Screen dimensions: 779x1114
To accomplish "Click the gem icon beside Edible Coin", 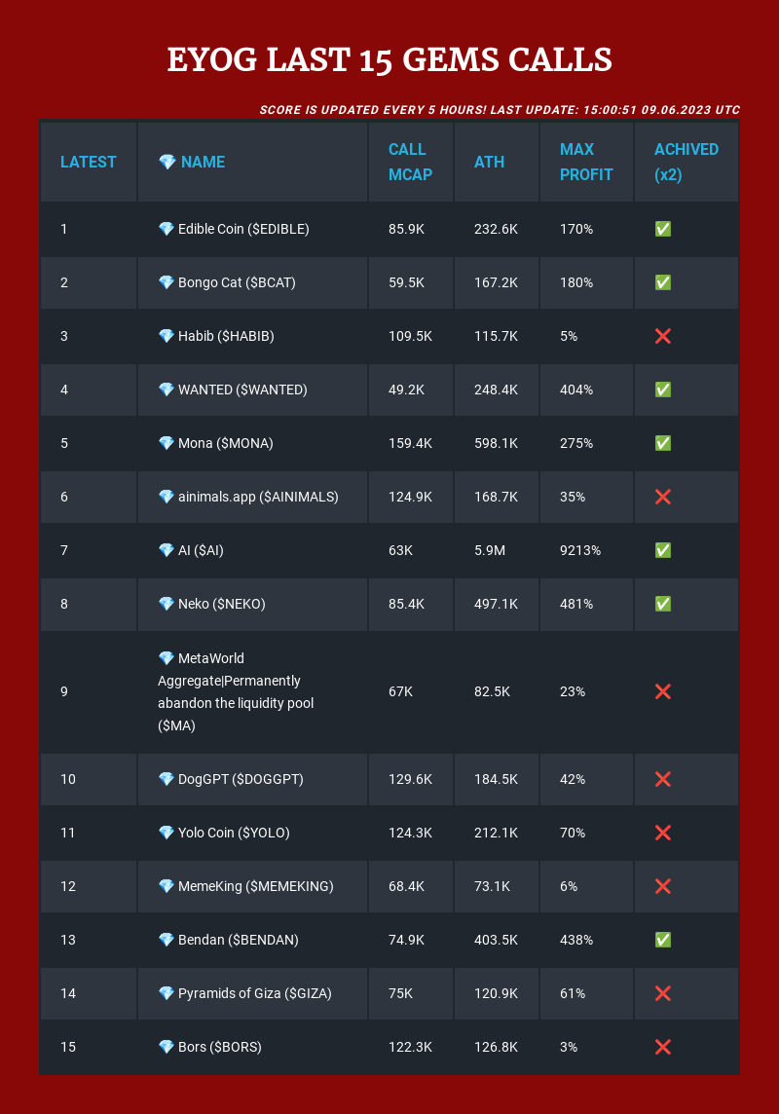I will point(167,229).
